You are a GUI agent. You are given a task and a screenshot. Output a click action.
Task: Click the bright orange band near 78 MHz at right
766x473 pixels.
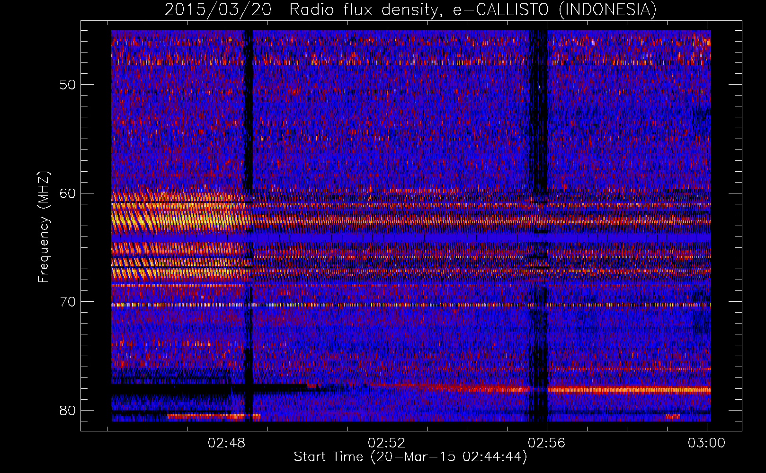(629, 390)
